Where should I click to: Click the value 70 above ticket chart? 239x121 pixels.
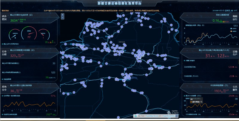(x=236, y=99)
